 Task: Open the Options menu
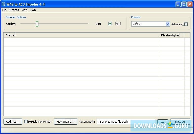(x=14, y=10)
